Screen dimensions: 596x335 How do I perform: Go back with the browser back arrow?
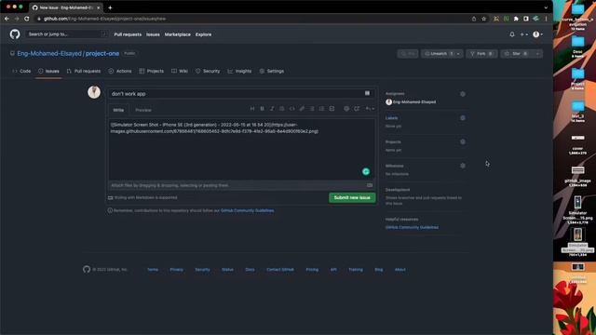click(x=7, y=19)
